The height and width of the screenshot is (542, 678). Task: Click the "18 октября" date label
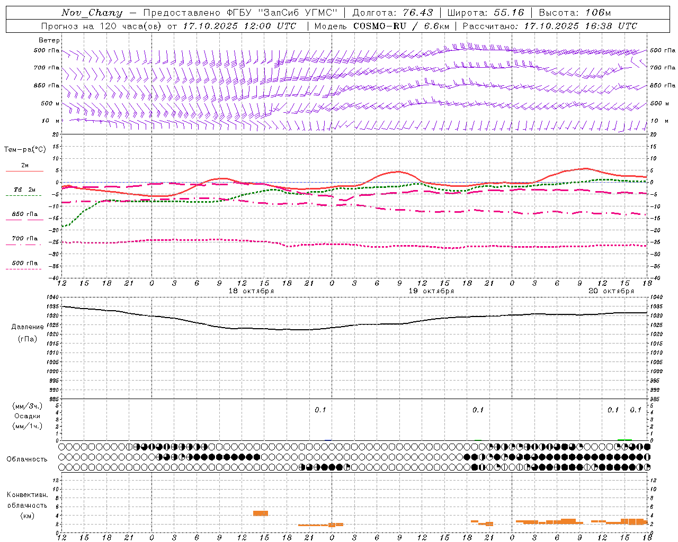point(251,291)
